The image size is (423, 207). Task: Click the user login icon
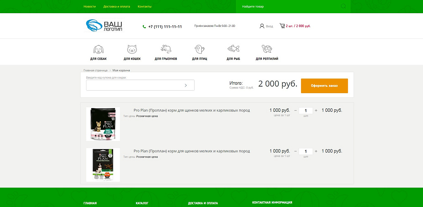(x=262, y=26)
